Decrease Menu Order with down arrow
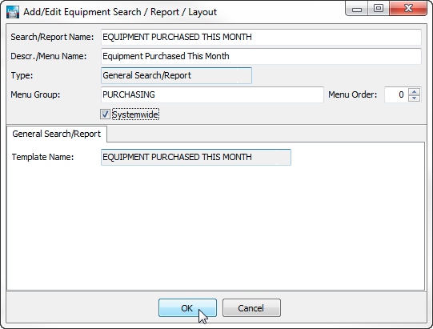This screenshot has height=329, width=433. click(x=414, y=98)
